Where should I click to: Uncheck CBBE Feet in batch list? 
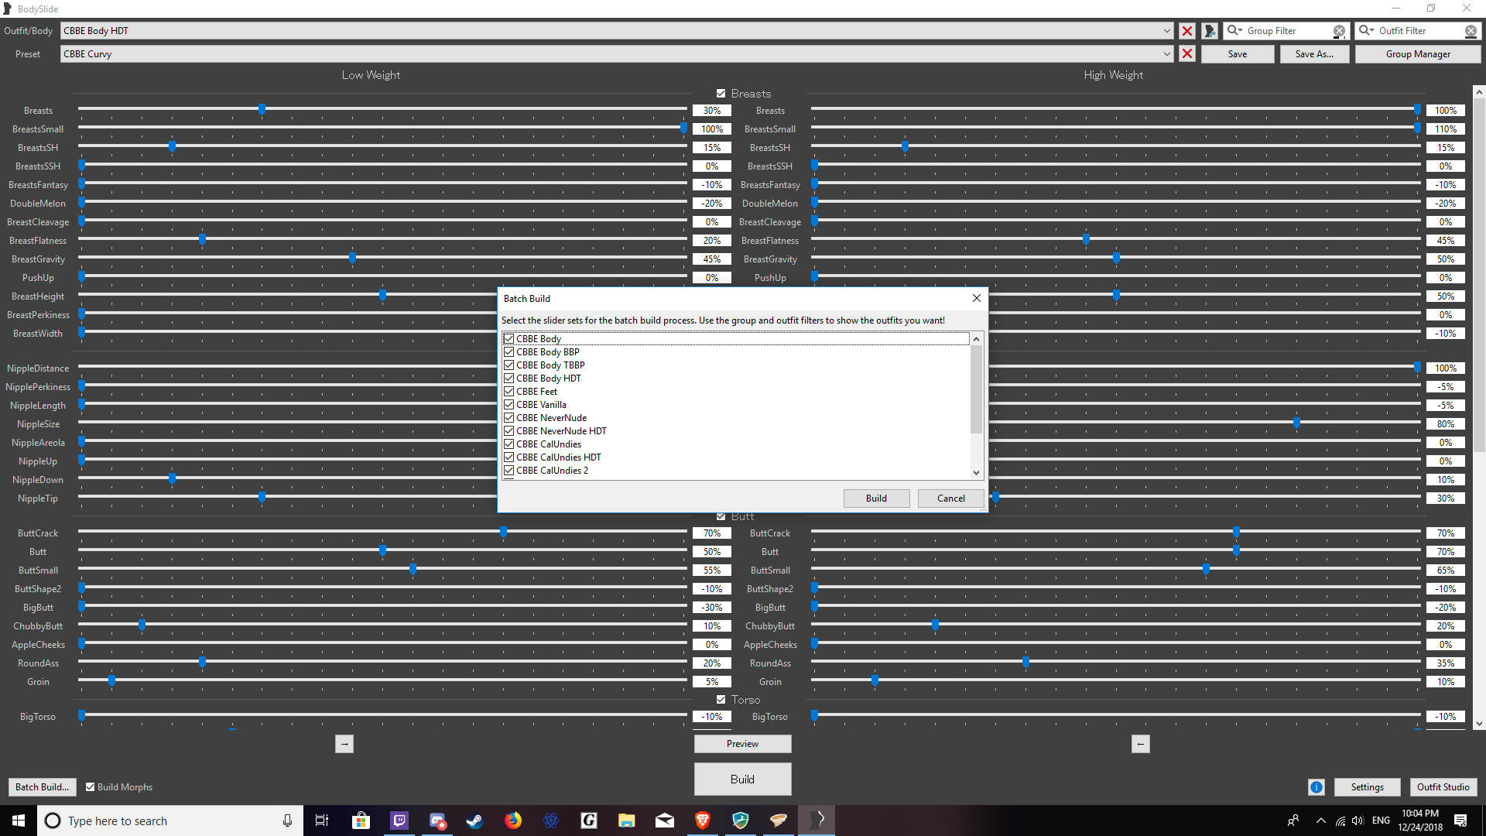click(509, 392)
